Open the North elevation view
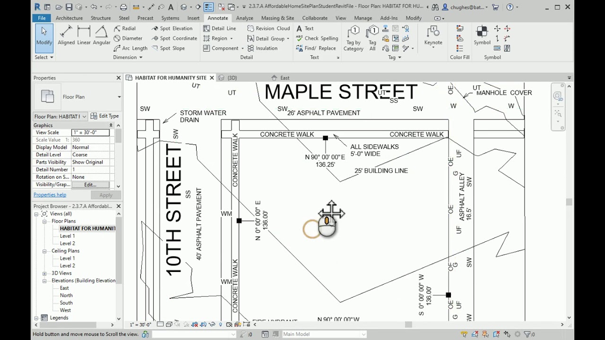605x340 pixels. 66,295
